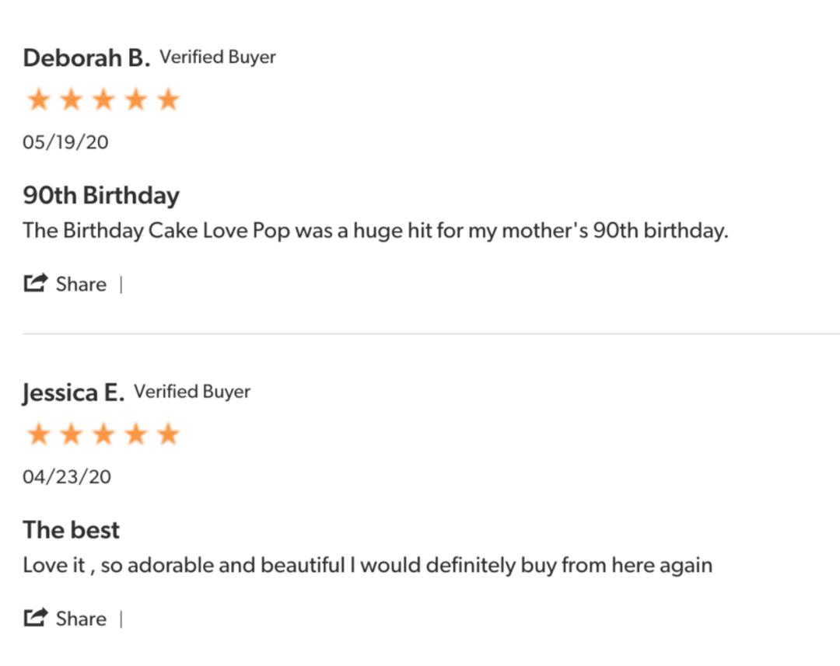Screen dimensions: 840x666
Task: Open reviewer name Jessica E.
Action: point(73,393)
